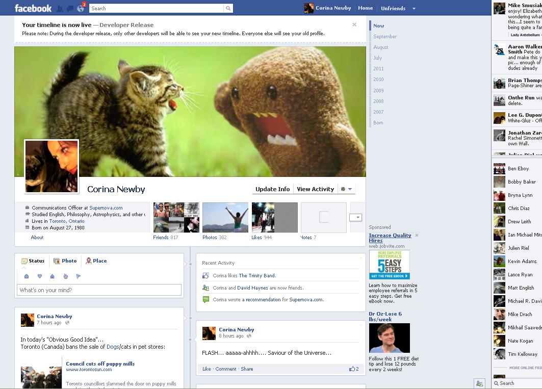Jump to September on timeline
Image resolution: width=542 pixels, height=389 pixels.
tap(385, 36)
